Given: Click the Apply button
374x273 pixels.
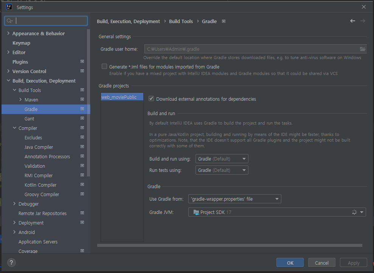Looking at the screenshot, I should point(354,262).
